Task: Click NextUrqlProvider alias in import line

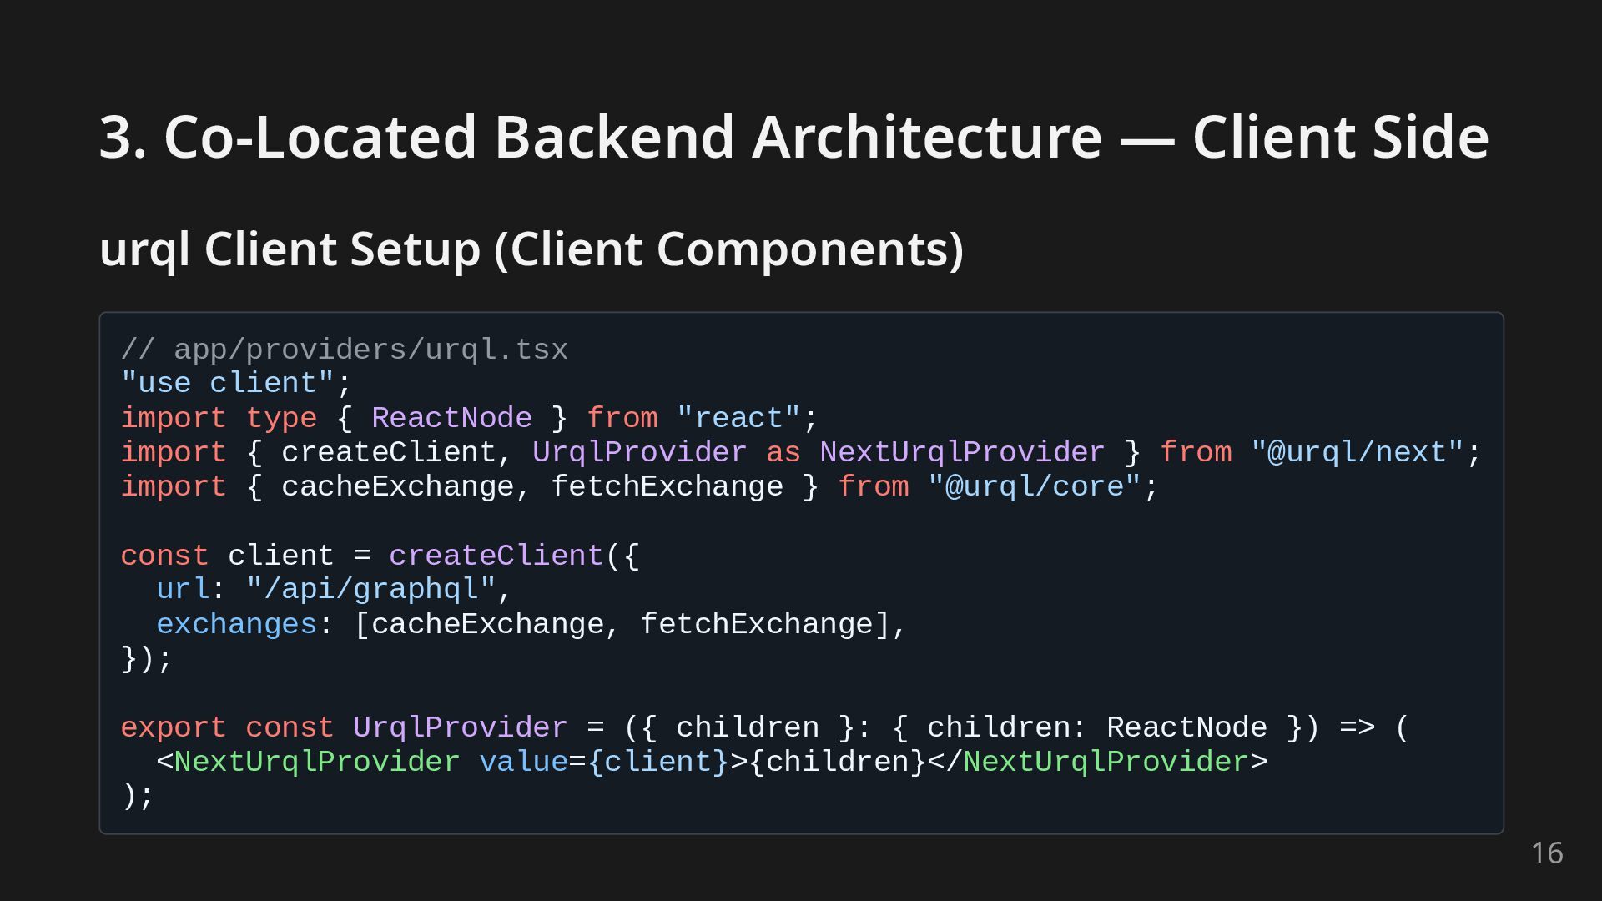Action: (x=961, y=452)
